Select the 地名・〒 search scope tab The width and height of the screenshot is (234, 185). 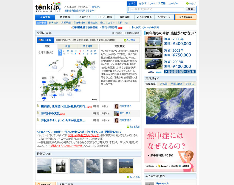(142, 4)
